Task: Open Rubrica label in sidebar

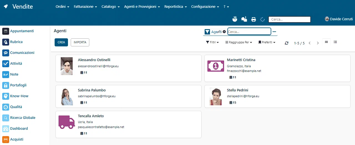Action: point(16,42)
